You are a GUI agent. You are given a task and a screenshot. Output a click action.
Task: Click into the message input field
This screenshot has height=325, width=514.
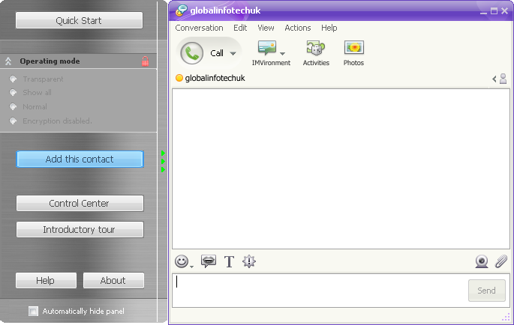pos(320,291)
